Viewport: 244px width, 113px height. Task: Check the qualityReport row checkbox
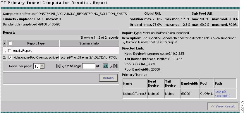coord(10,51)
